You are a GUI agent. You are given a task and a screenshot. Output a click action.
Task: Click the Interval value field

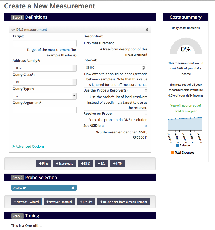116,68
